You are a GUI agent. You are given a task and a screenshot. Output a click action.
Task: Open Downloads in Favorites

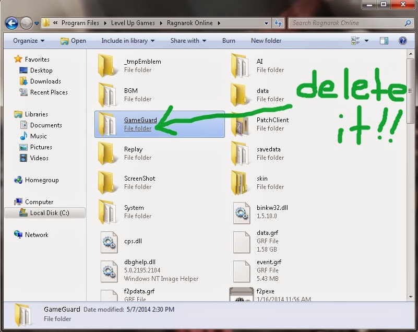[40, 81]
